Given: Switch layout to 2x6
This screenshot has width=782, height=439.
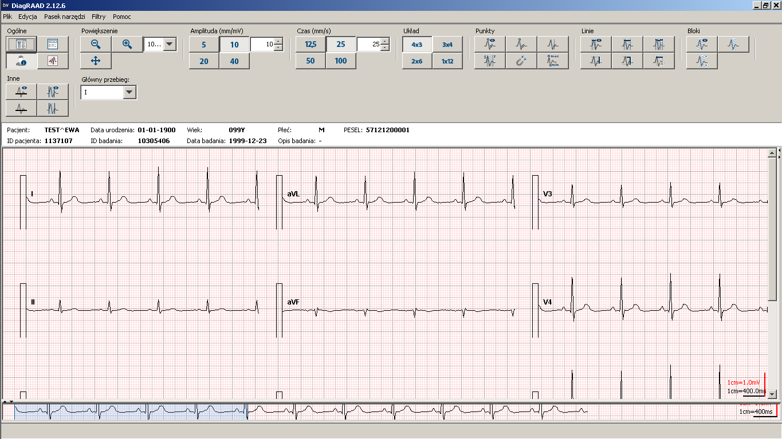Looking at the screenshot, I should pos(417,61).
